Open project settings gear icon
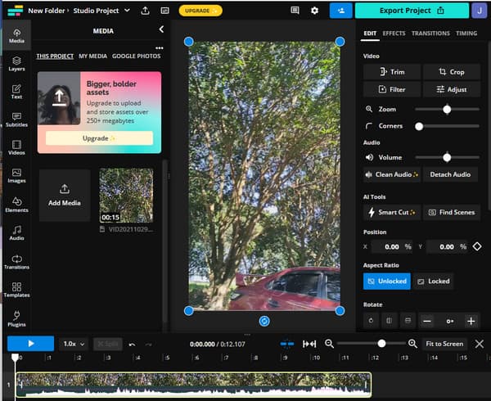 pos(314,11)
